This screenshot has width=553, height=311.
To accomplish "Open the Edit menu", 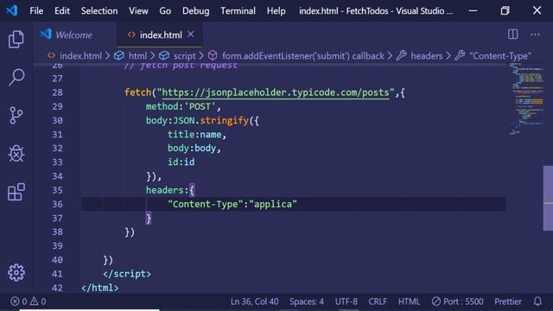I will point(62,11).
